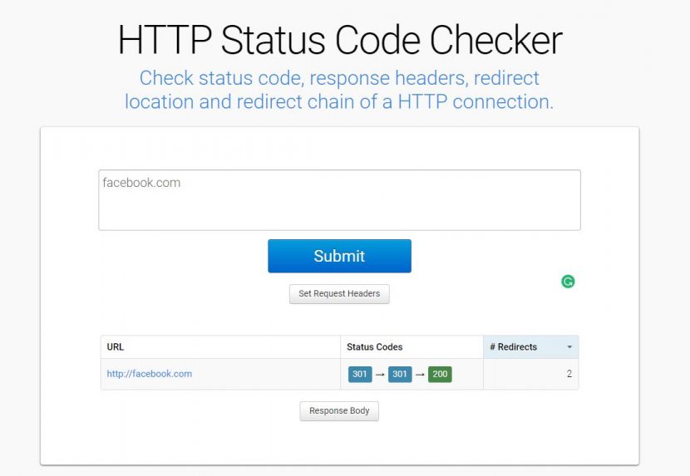Open the http://facebook.com link
The width and height of the screenshot is (690, 476).
pyautogui.click(x=150, y=375)
